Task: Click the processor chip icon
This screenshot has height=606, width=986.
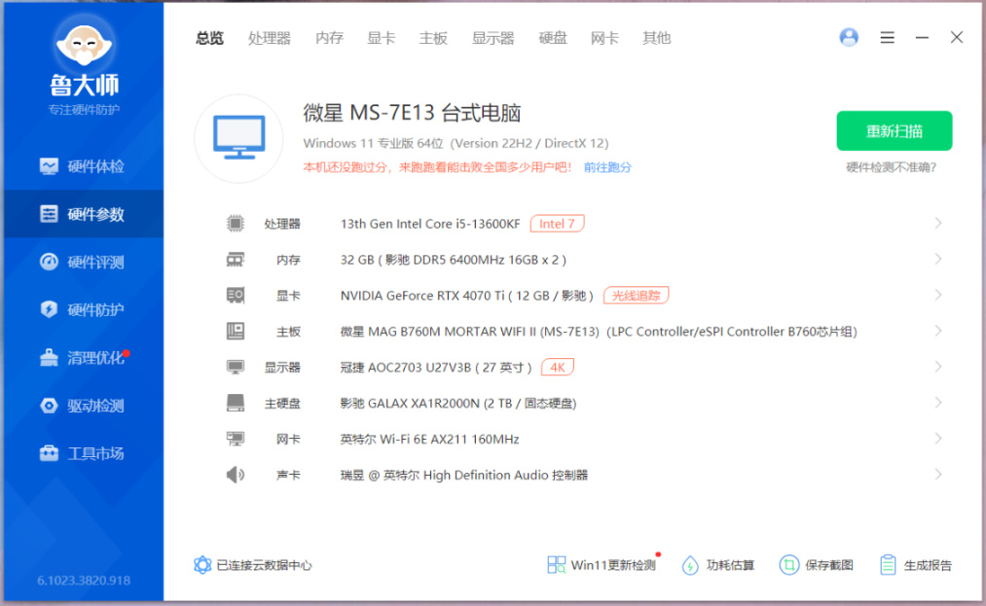Action: click(x=236, y=223)
